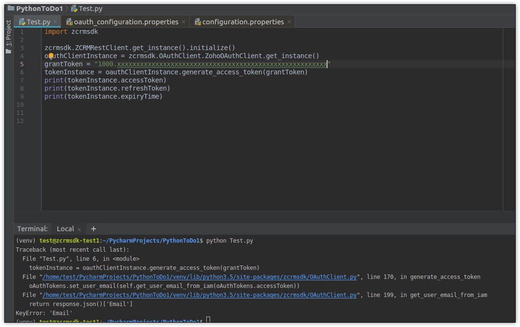The height and width of the screenshot is (327, 520).
Task: Click the Python icon on Test.py tab
Action: click(22, 22)
